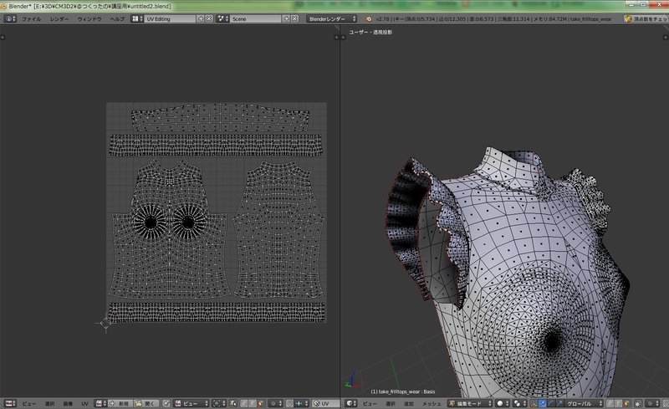Select mesh edge select mode

click(618, 403)
